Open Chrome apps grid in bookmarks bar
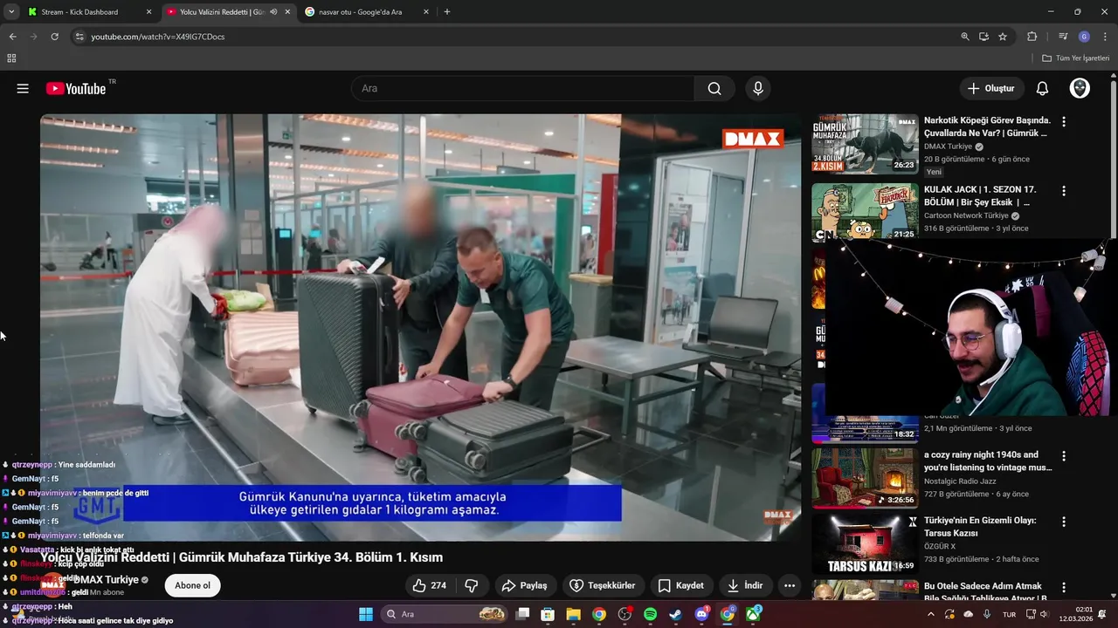The width and height of the screenshot is (1118, 628). coord(11,58)
